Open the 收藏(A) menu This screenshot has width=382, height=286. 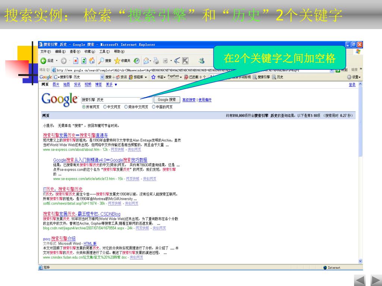pyautogui.click(x=90, y=51)
